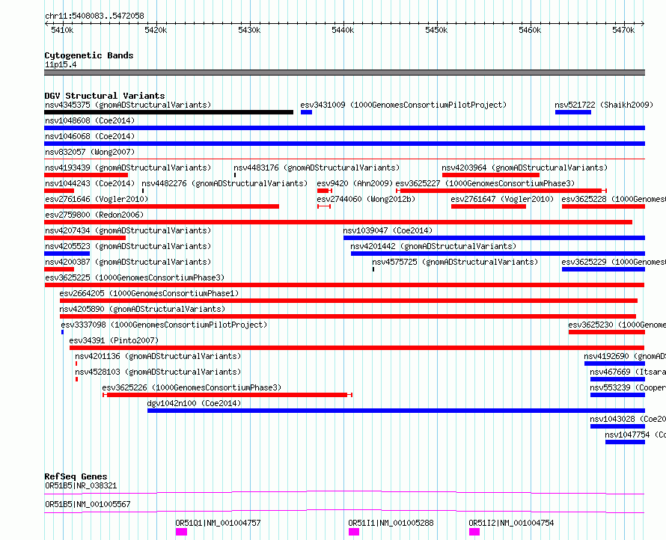Screen dimensions: 666x540
Task: Click the RefSeq Genes track title
Action: [x=76, y=476]
